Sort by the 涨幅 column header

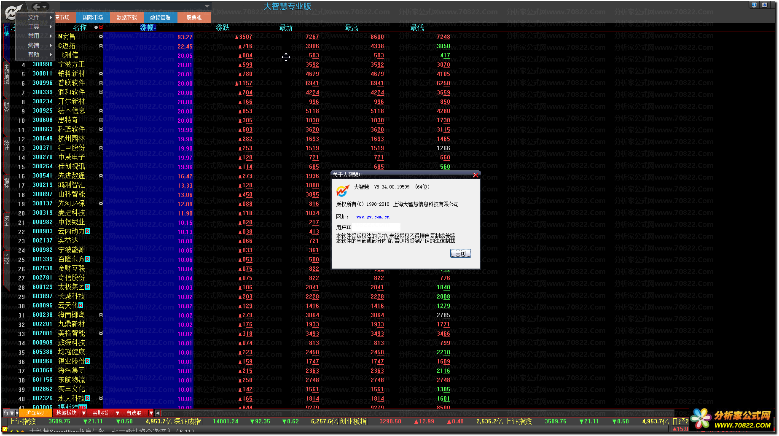click(x=148, y=27)
